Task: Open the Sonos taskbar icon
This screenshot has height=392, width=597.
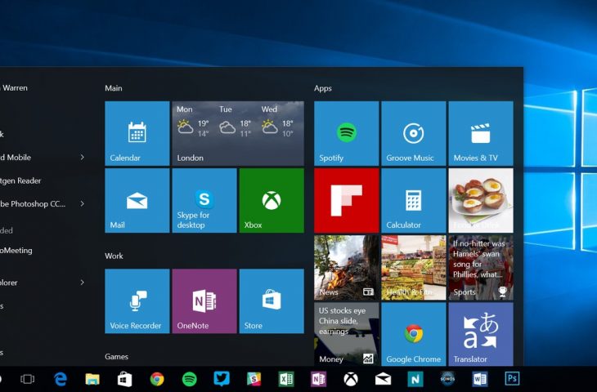Action: [447, 379]
